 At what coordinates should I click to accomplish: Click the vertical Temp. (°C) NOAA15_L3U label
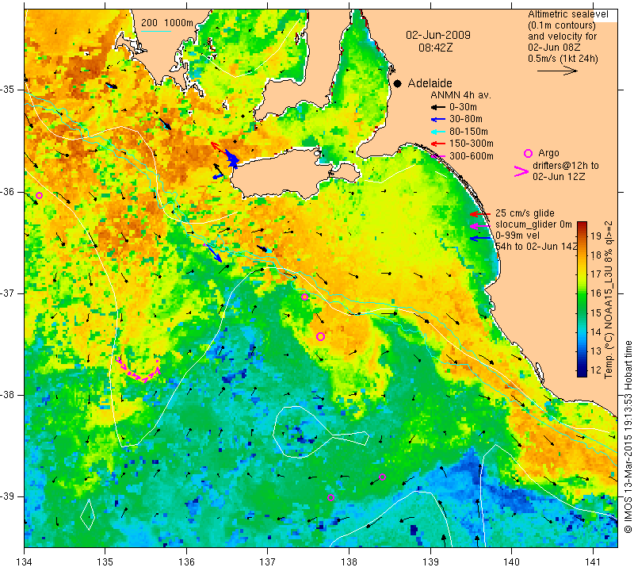[x=609, y=300]
